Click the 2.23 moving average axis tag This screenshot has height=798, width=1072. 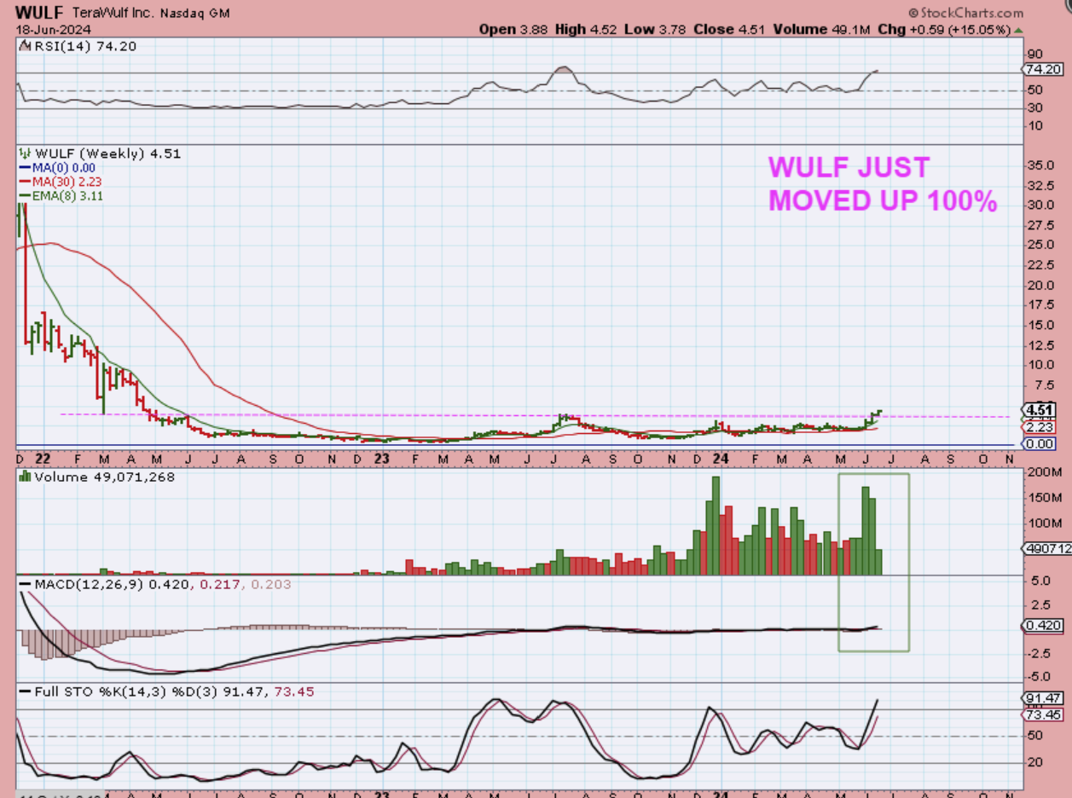(x=1039, y=426)
